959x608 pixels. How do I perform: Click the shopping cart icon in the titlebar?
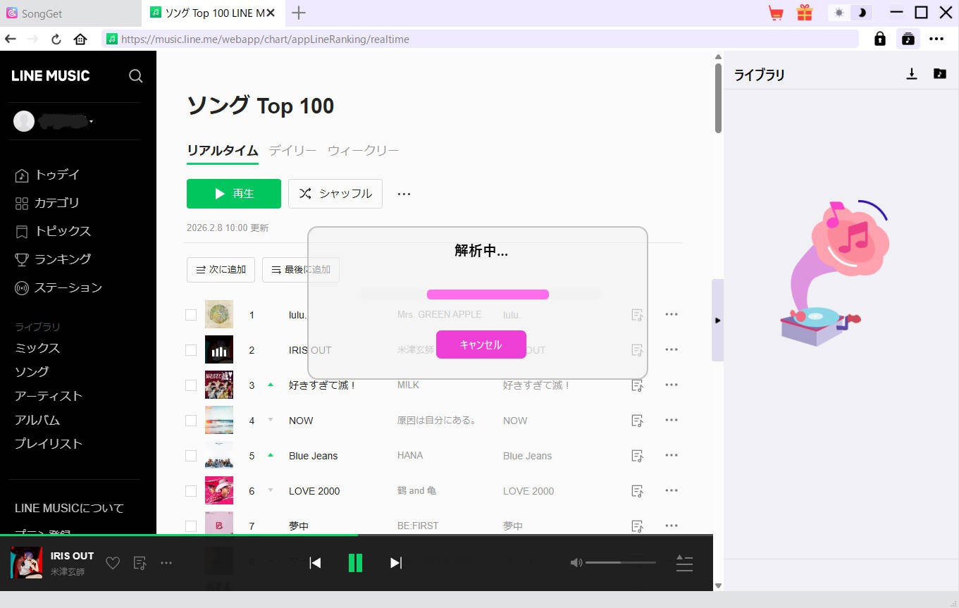point(775,12)
